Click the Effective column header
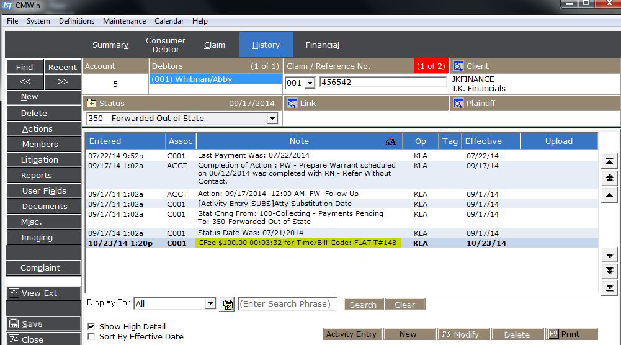Image resolution: width=621 pixels, height=345 pixels. point(491,141)
